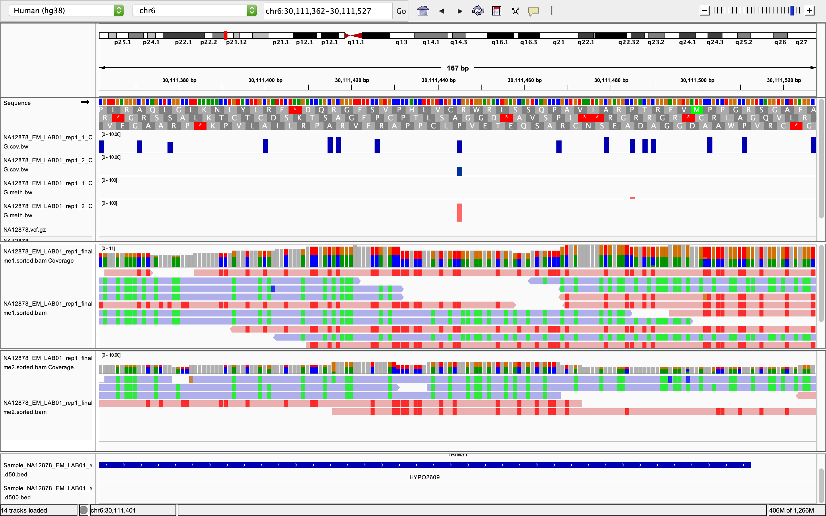The width and height of the screenshot is (826, 516).
Task: Select the .d500.bed track label
Action: (x=48, y=492)
